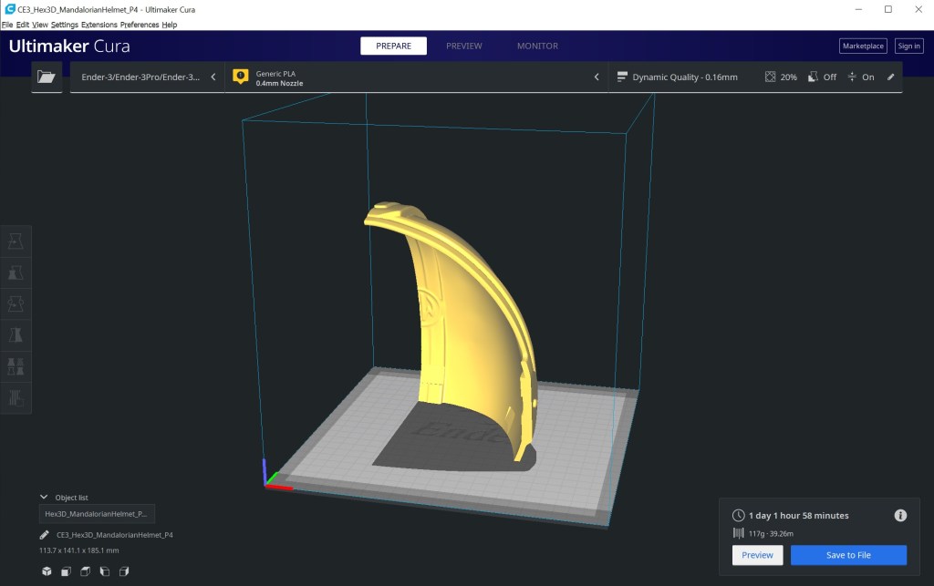This screenshot has width=934, height=586.
Task: Select the Move tool in left toolbar
Action: 16,241
